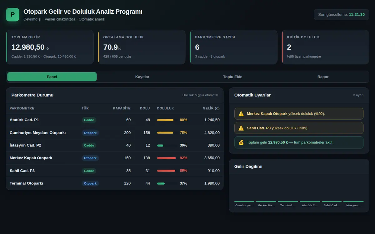Click the PARKOMETRE column header
The height and width of the screenshot is (234, 375).
pyautogui.click(x=22, y=108)
